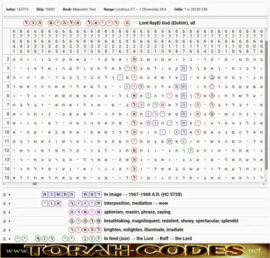
Task: Click the pink-circled letter in matrix row 6
Action: tap(169, 96)
